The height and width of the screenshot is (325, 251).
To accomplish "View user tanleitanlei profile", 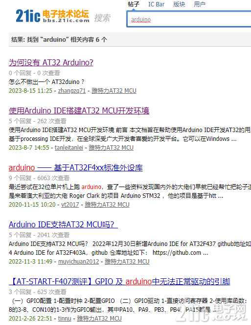I will tap(69, 148).
